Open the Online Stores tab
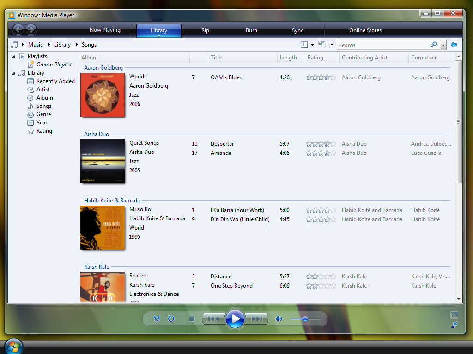Screen dimensions: 473x354 click(365, 30)
